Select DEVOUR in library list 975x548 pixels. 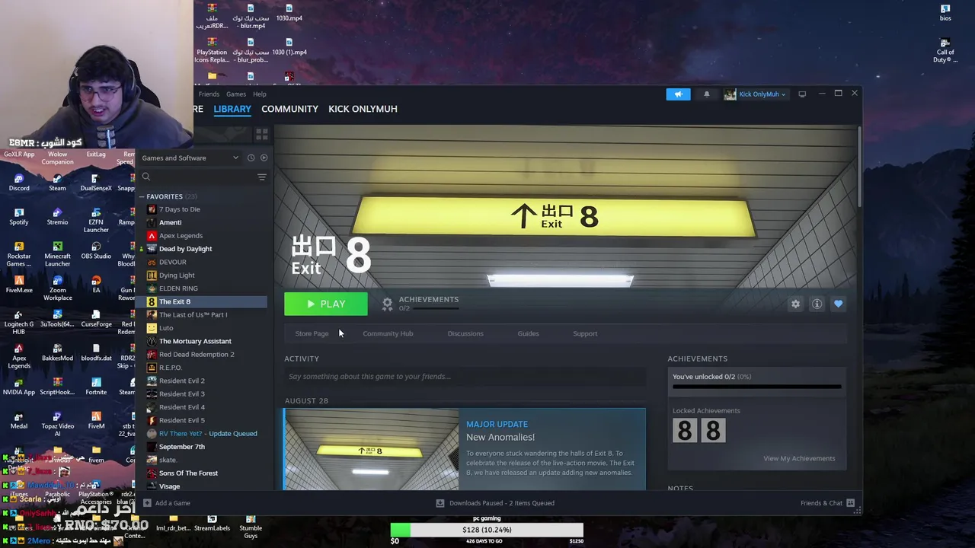pos(172,262)
